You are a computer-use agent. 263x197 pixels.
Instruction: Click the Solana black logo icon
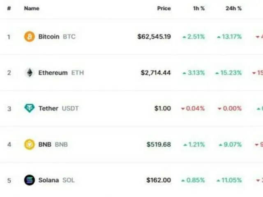pyautogui.click(x=30, y=180)
